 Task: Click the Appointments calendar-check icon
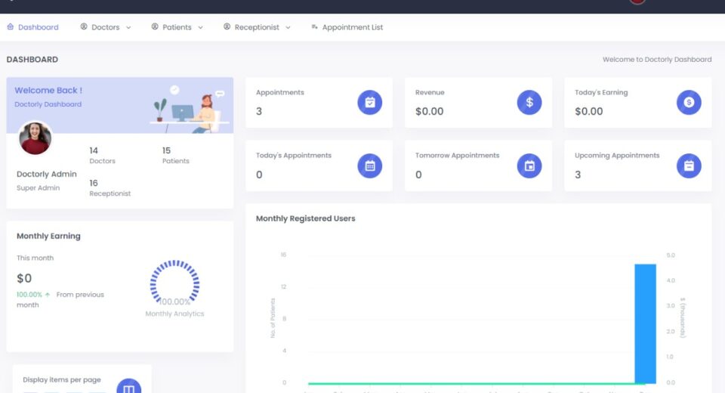click(370, 102)
